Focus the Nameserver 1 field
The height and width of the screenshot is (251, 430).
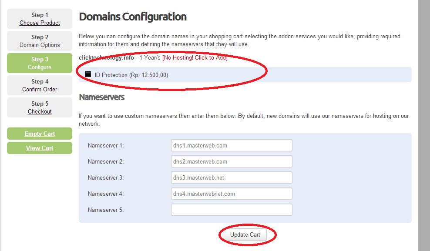point(232,145)
